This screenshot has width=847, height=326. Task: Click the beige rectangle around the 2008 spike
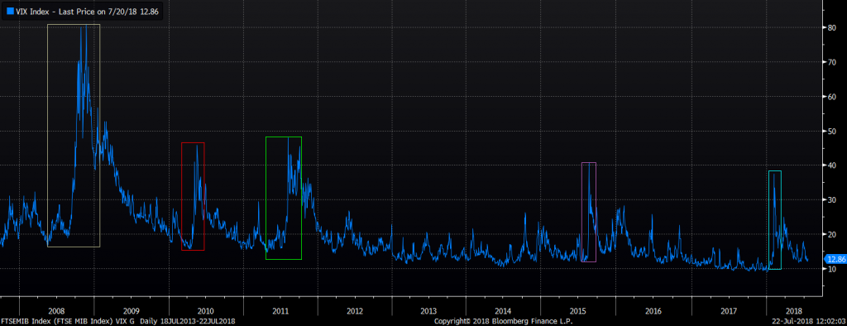pyautogui.click(x=74, y=136)
